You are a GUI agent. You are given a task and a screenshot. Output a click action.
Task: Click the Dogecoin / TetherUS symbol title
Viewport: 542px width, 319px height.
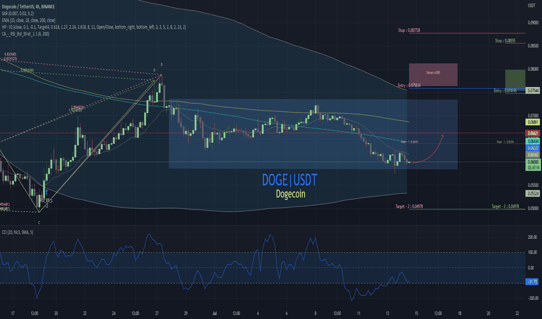pyautogui.click(x=28, y=6)
